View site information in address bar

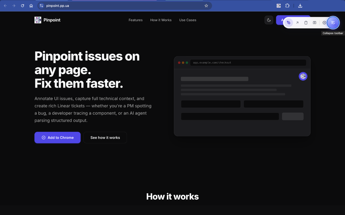[41, 6]
